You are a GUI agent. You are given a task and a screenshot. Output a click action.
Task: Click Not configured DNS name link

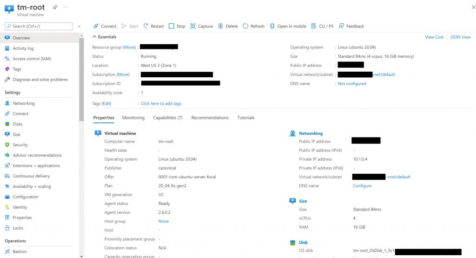[352, 84]
